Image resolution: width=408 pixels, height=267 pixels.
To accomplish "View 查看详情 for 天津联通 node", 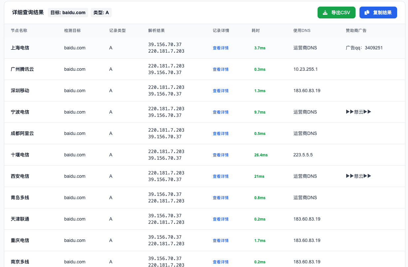I will [221, 219].
